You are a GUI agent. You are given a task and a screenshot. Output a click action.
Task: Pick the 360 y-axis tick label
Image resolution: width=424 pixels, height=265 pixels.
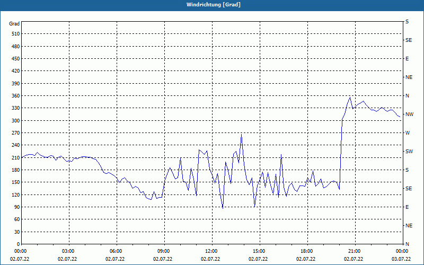(15, 96)
